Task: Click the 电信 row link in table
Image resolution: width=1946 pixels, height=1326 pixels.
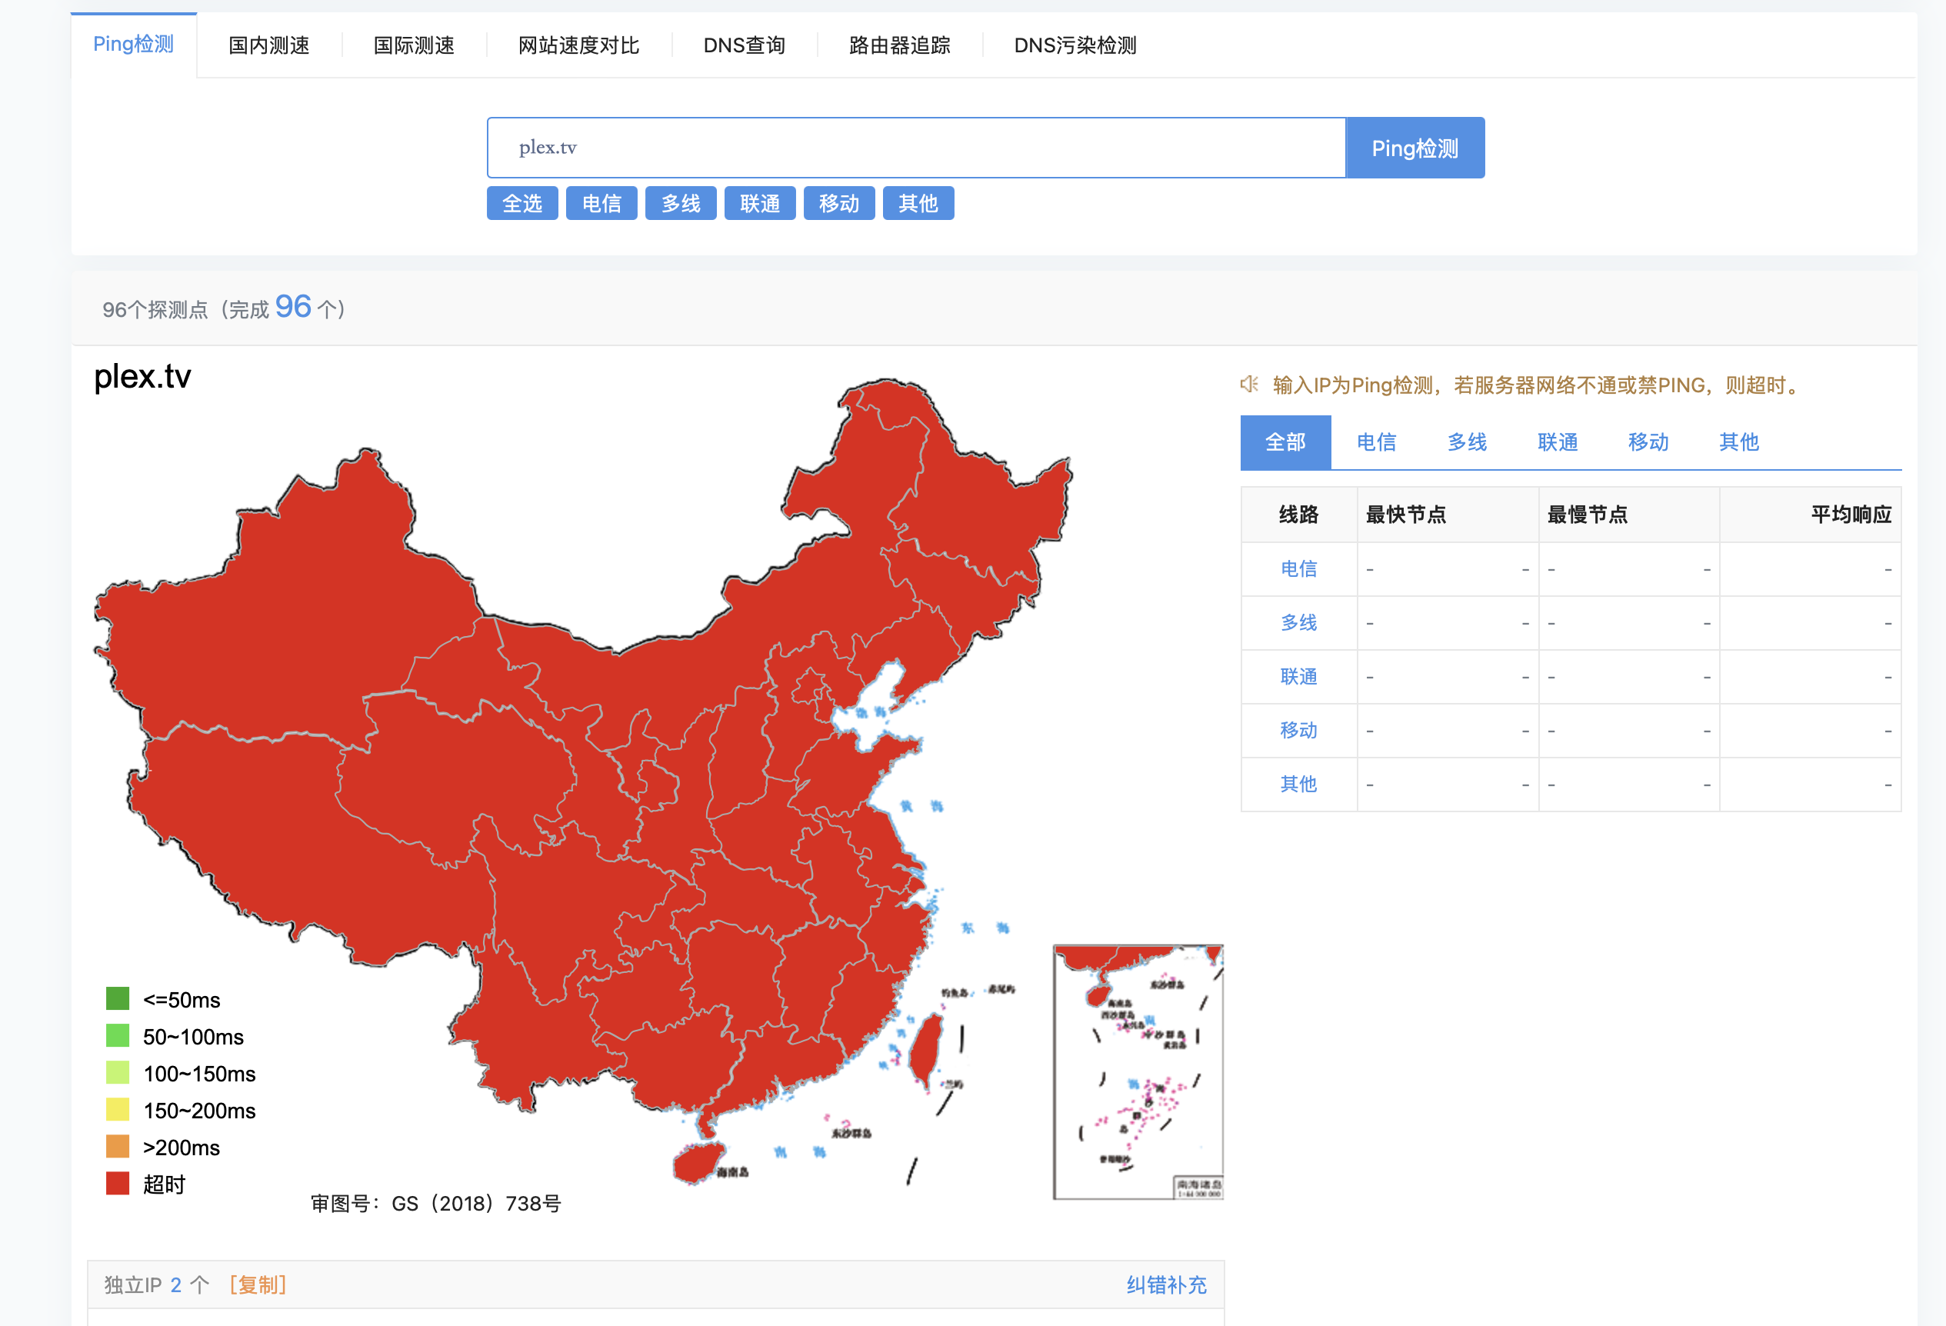Action: point(1298,569)
